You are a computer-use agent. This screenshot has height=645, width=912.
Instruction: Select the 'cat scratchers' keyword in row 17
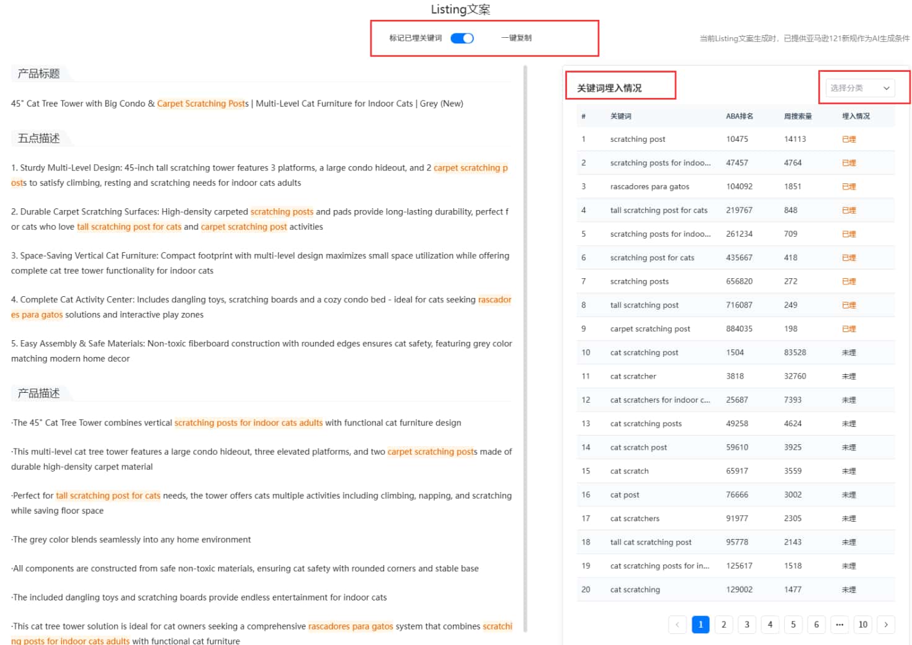635,519
